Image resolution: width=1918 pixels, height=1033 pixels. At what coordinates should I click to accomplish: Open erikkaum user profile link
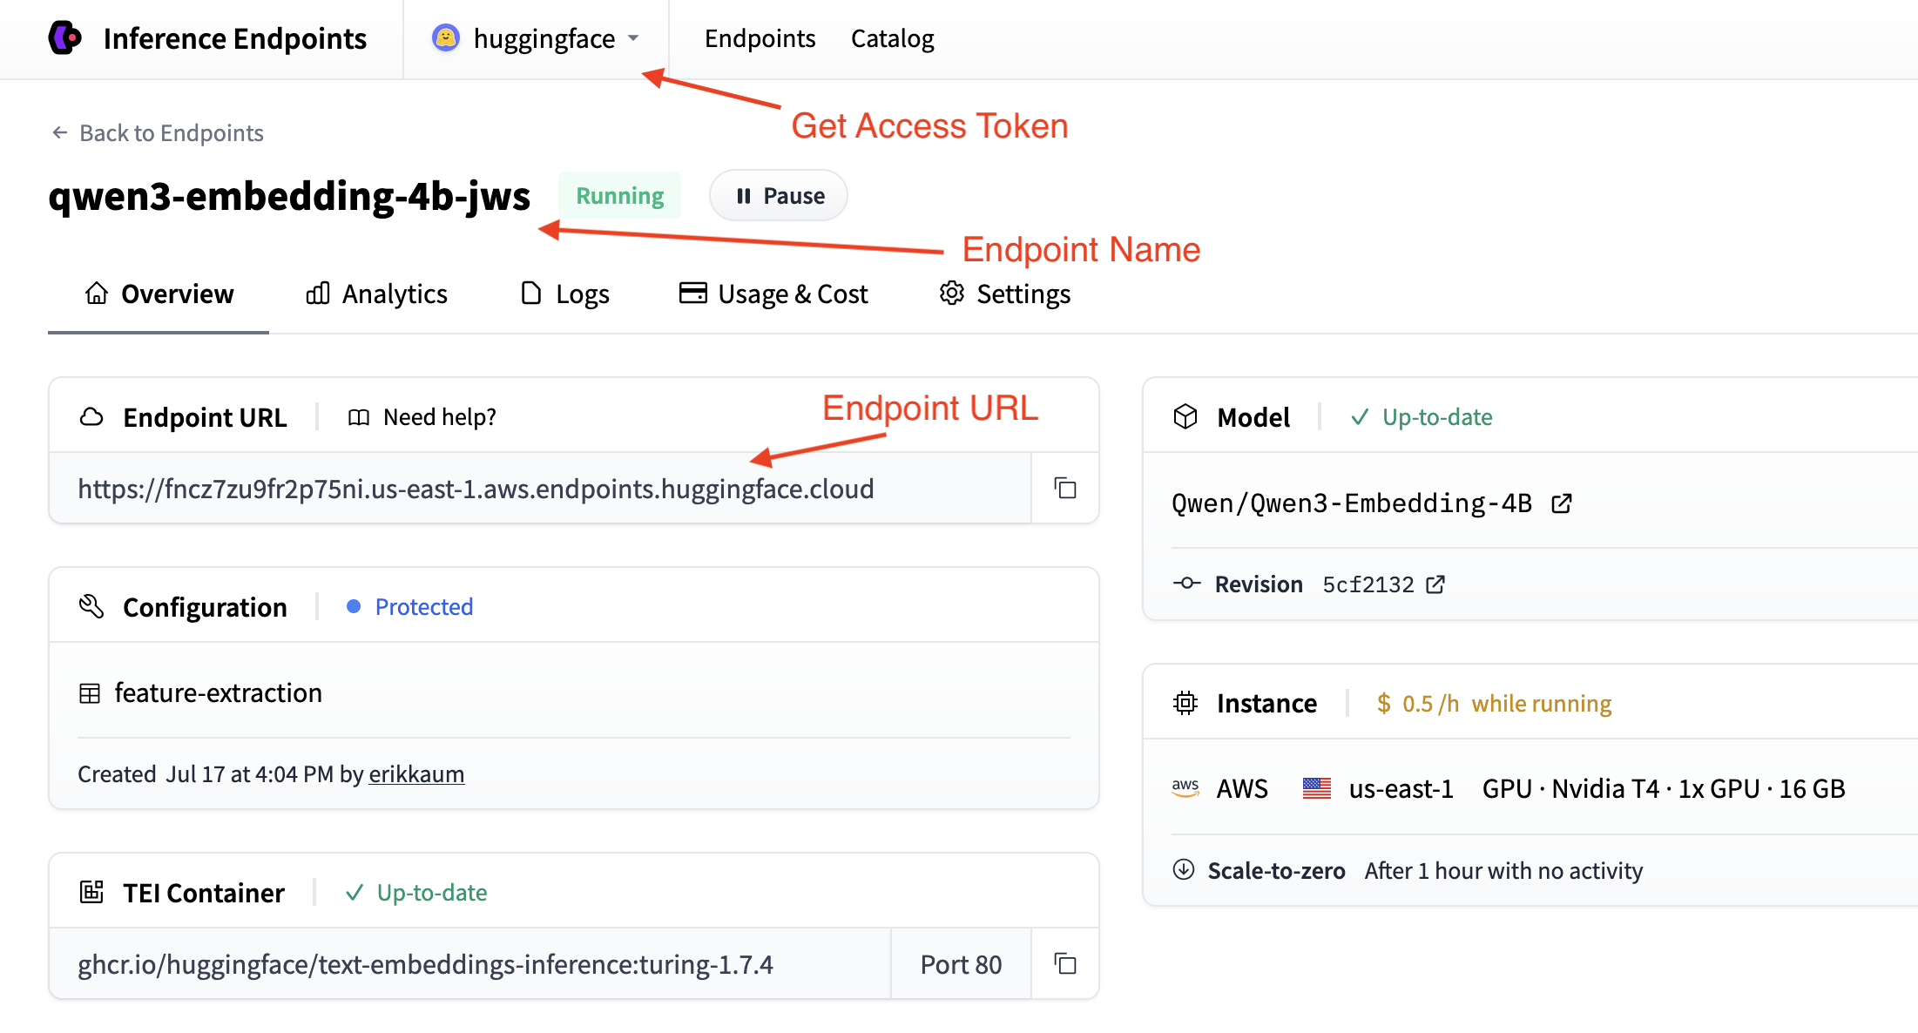416,774
